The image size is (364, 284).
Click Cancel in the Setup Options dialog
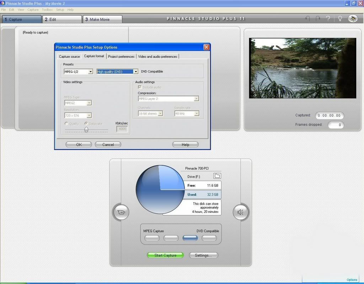[x=108, y=144]
